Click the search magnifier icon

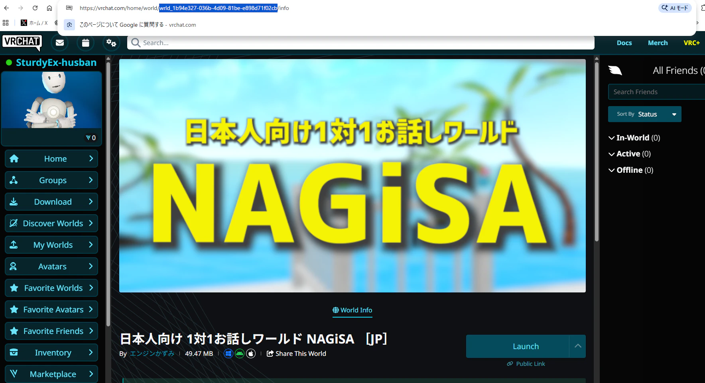coord(136,43)
